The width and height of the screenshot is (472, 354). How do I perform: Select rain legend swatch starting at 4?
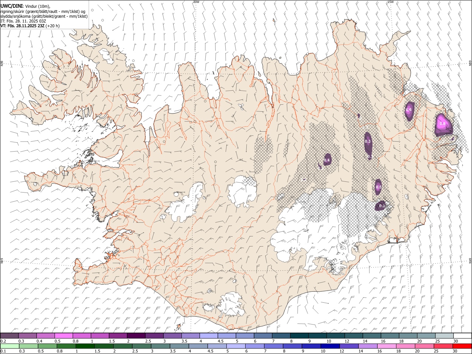point(198,346)
